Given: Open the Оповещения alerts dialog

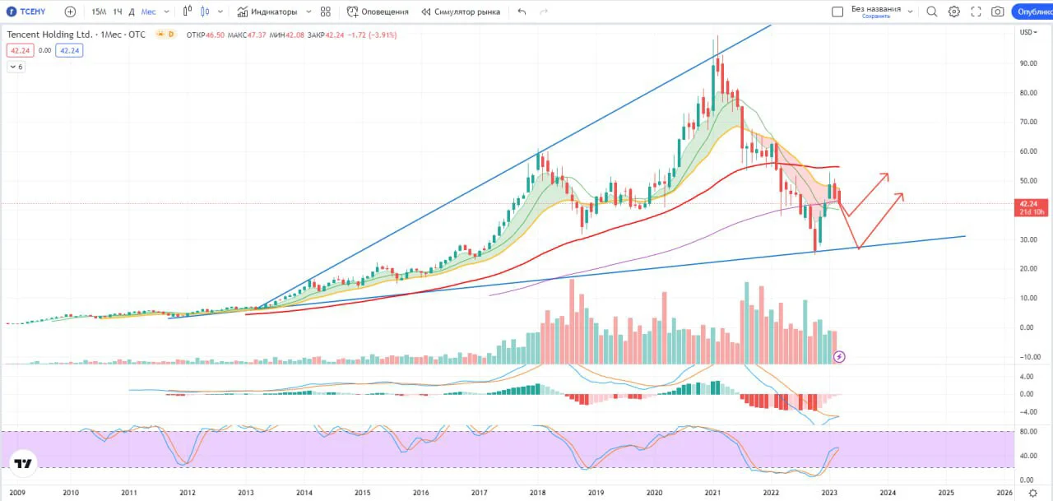Looking at the screenshot, I should pyautogui.click(x=378, y=12).
